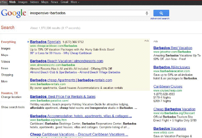Image resolution: width=202 pixels, height=138 pixels.
Task: Click the microphone voice search icon
Action: click(147, 13)
